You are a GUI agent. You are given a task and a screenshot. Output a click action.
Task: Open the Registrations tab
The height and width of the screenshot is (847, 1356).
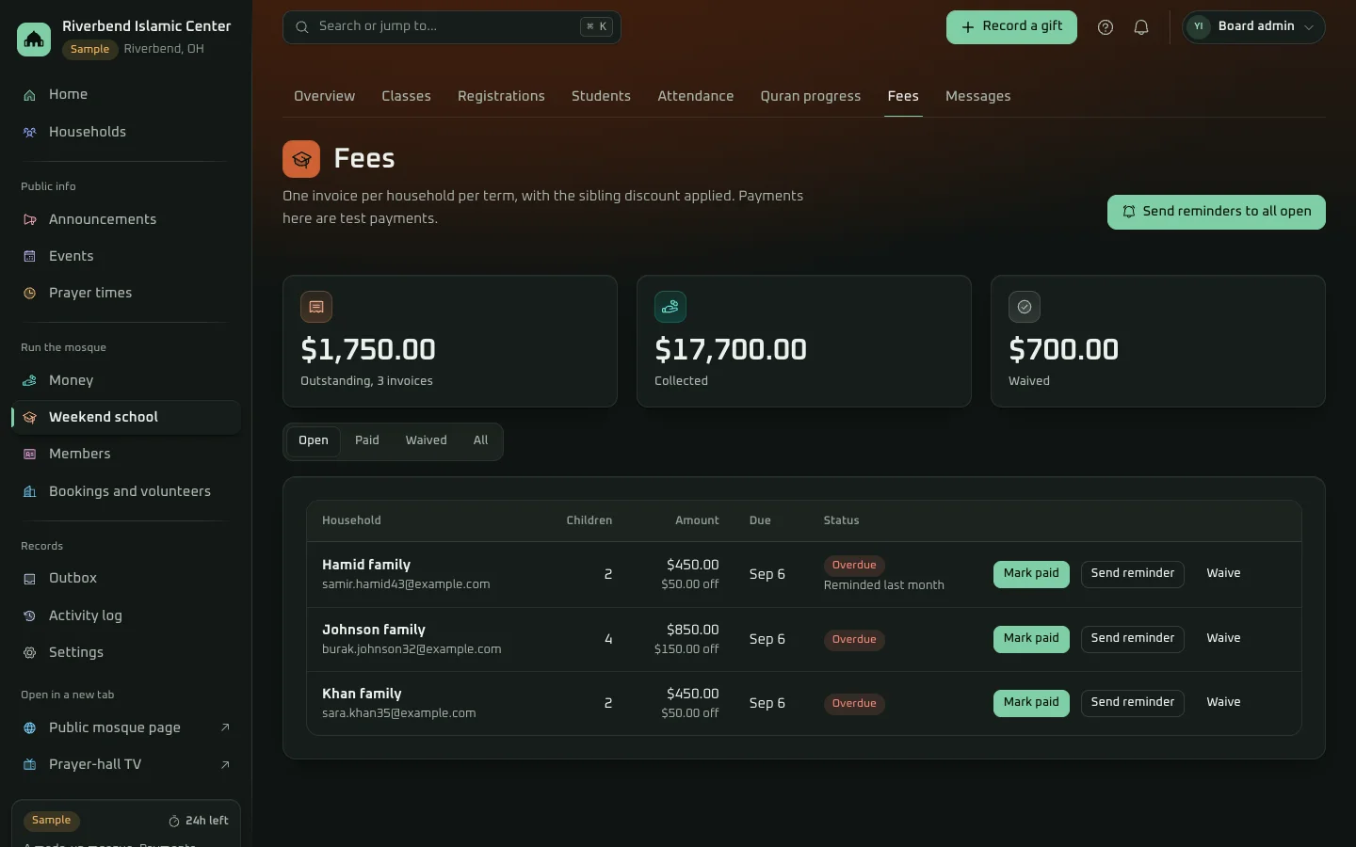tap(501, 96)
